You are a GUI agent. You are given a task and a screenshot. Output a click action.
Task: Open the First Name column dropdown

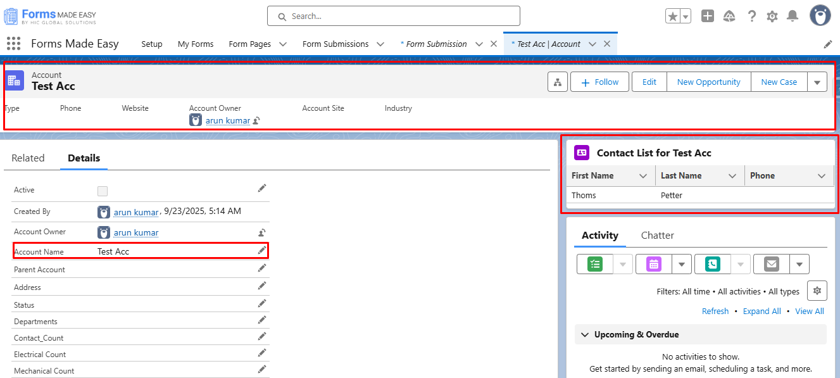coord(643,176)
